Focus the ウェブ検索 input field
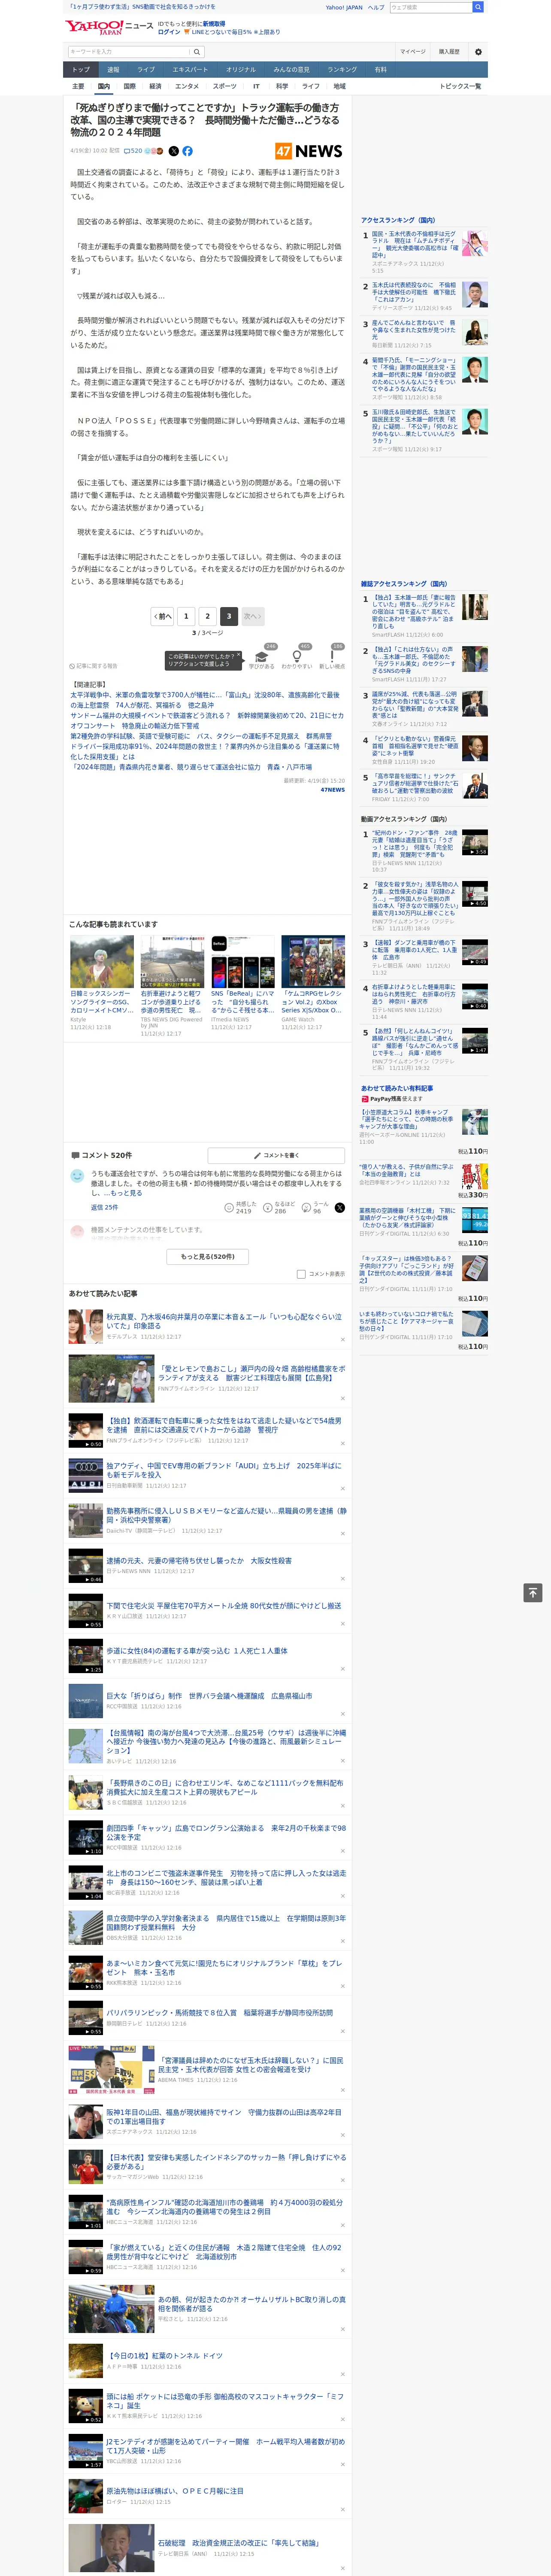The image size is (551, 2576). [431, 7]
